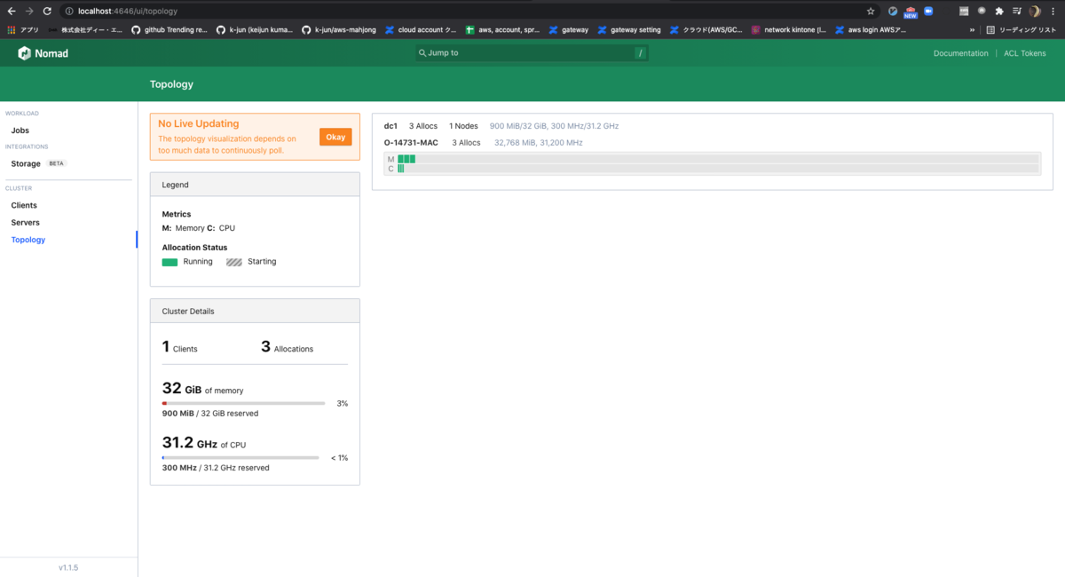Open the reading list icon
This screenshot has height=577, width=1065.
coord(990,29)
